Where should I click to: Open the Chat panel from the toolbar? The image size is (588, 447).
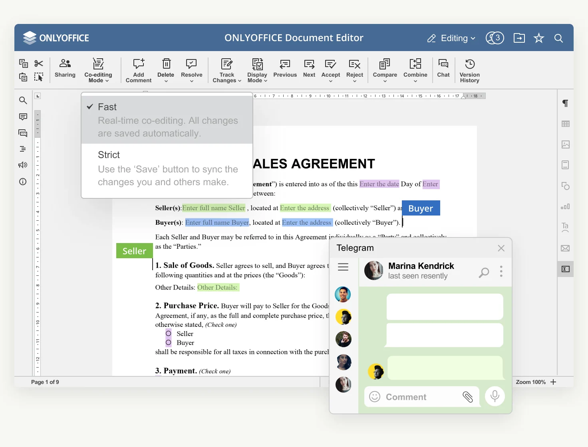click(x=443, y=68)
